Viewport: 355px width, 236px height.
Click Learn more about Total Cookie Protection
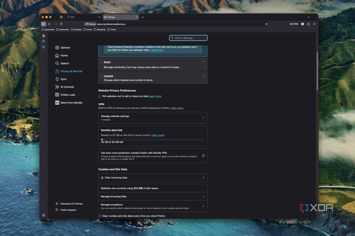(x=157, y=50)
